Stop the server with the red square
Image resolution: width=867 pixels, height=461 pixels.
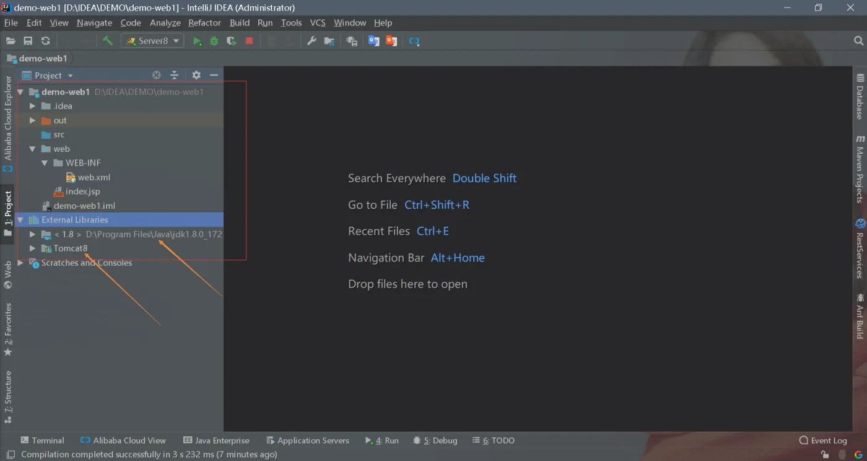coord(249,41)
